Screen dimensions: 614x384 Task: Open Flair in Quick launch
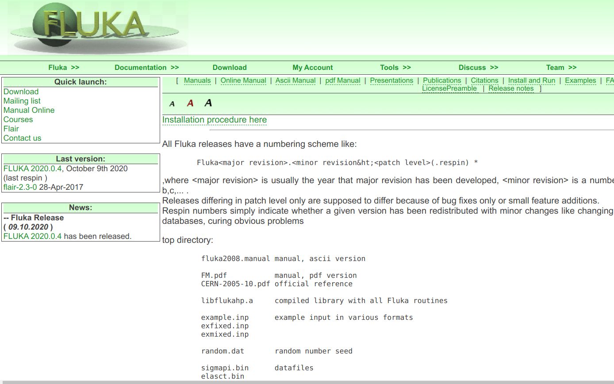pyautogui.click(x=11, y=129)
